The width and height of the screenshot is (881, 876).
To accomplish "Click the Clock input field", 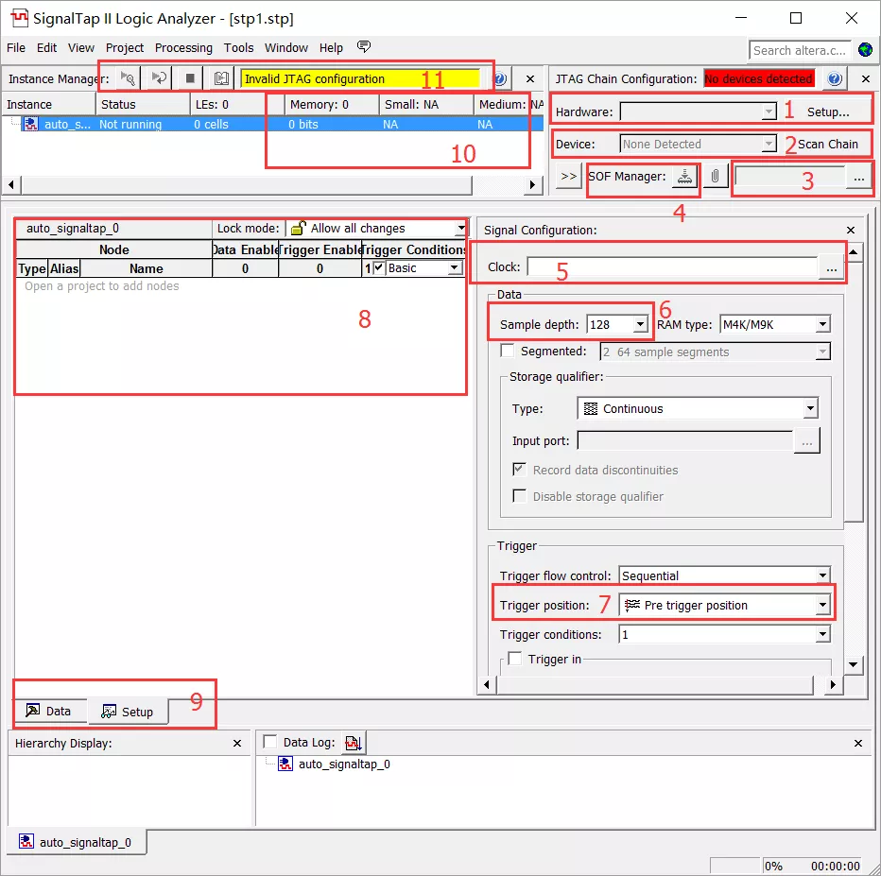I will click(672, 267).
